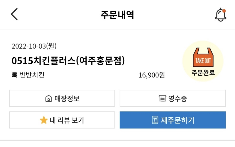Open 내 리뷰 보기 to see my review
This screenshot has width=235, height=147.
pyautogui.click(x=62, y=120)
